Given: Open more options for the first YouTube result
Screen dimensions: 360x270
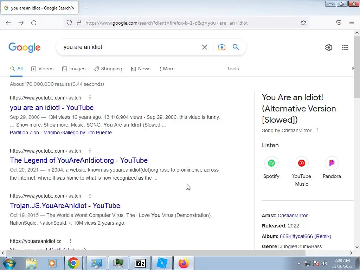Looking at the screenshot, I should (90, 98).
